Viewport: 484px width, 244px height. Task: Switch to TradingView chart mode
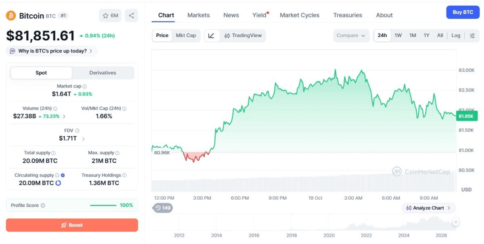pos(243,35)
